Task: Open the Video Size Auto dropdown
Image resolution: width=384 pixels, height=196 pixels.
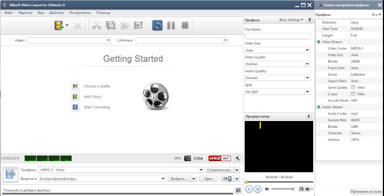Action: 278,50
